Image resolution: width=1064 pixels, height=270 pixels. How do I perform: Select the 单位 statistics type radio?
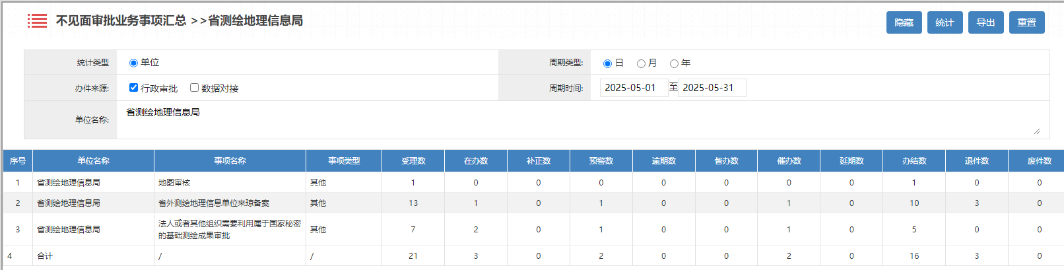point(133,63)
